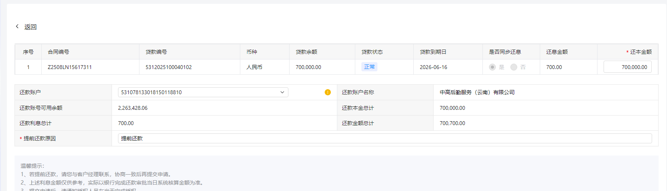The width and height of the screenshot is (667, 191).
Task: Click loan number 5312025100040102
Action: [168, 67]
